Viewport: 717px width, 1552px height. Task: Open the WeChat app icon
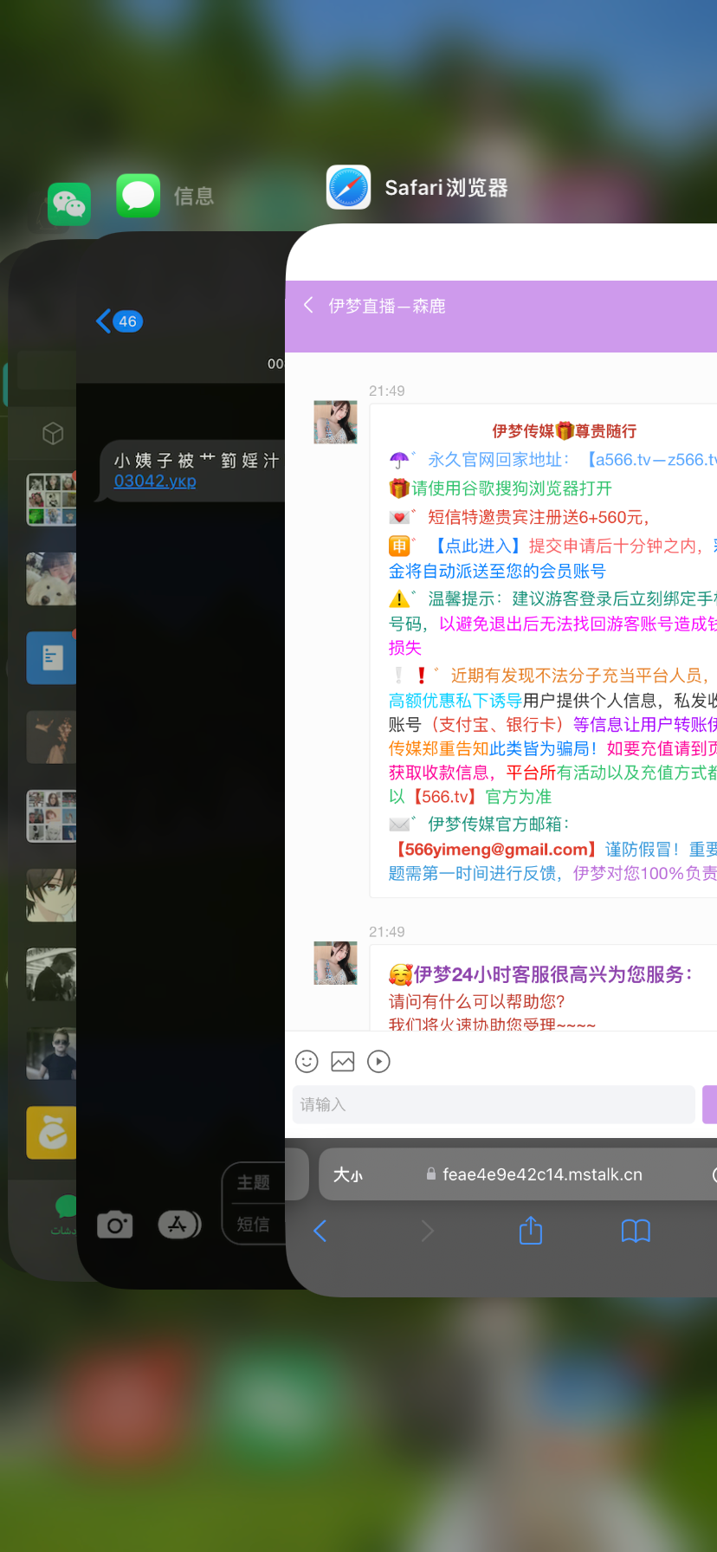click(69, 204)
